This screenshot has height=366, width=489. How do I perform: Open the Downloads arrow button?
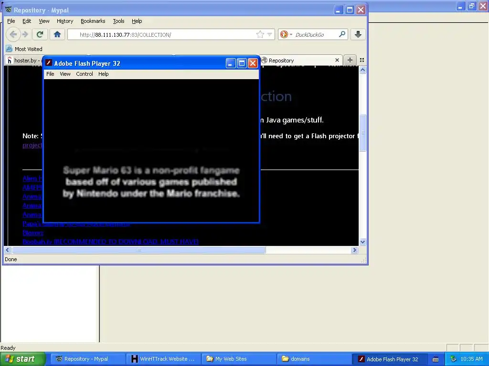(358, 34)
